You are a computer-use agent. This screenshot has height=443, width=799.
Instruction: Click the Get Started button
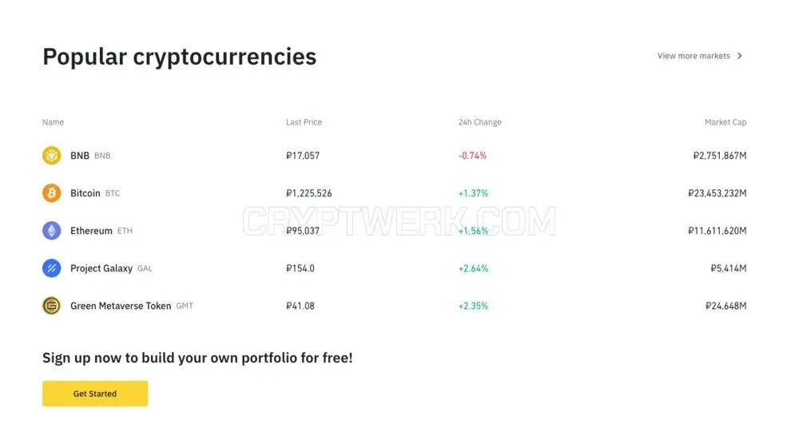(x=95, y=394)
